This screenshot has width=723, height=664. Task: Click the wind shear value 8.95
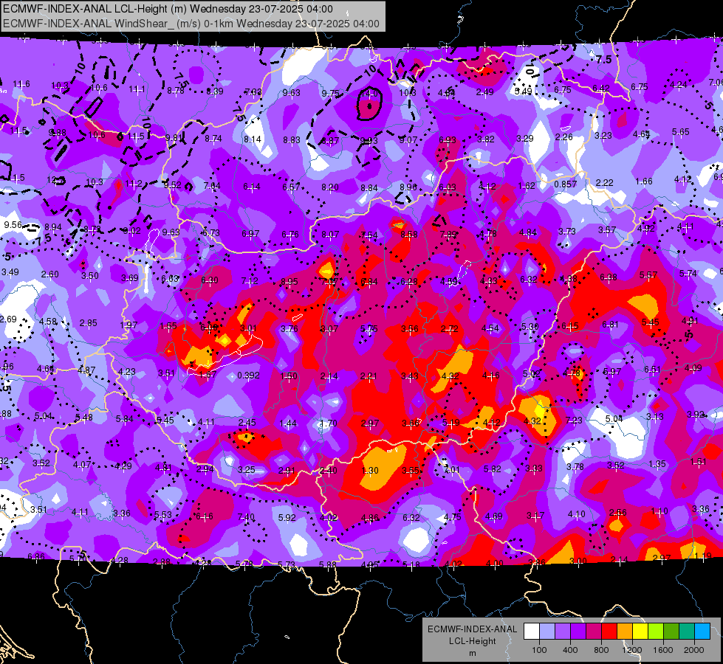click(x=289, y=282)
